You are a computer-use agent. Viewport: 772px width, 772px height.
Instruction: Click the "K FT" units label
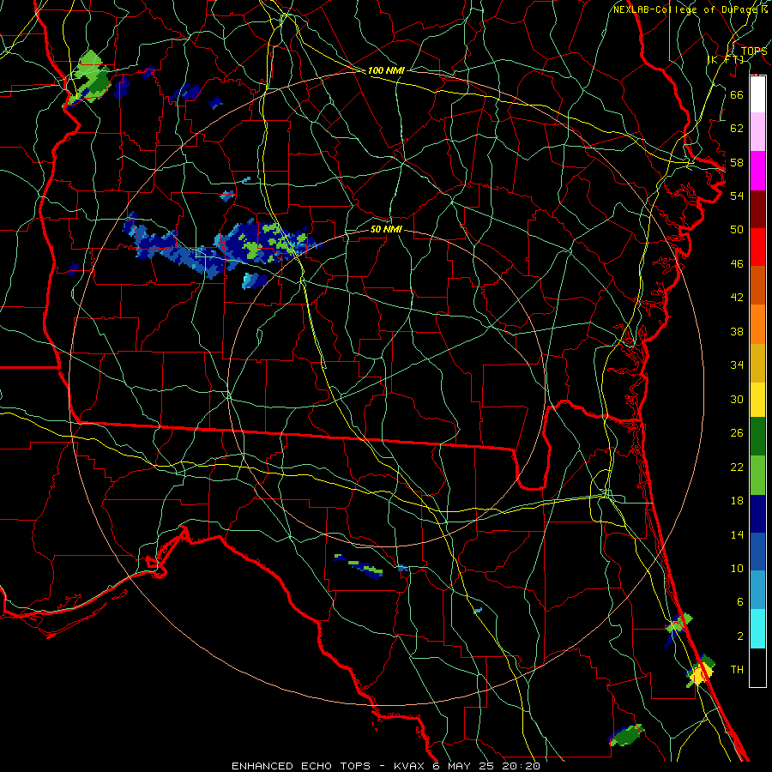coord(726,59)
